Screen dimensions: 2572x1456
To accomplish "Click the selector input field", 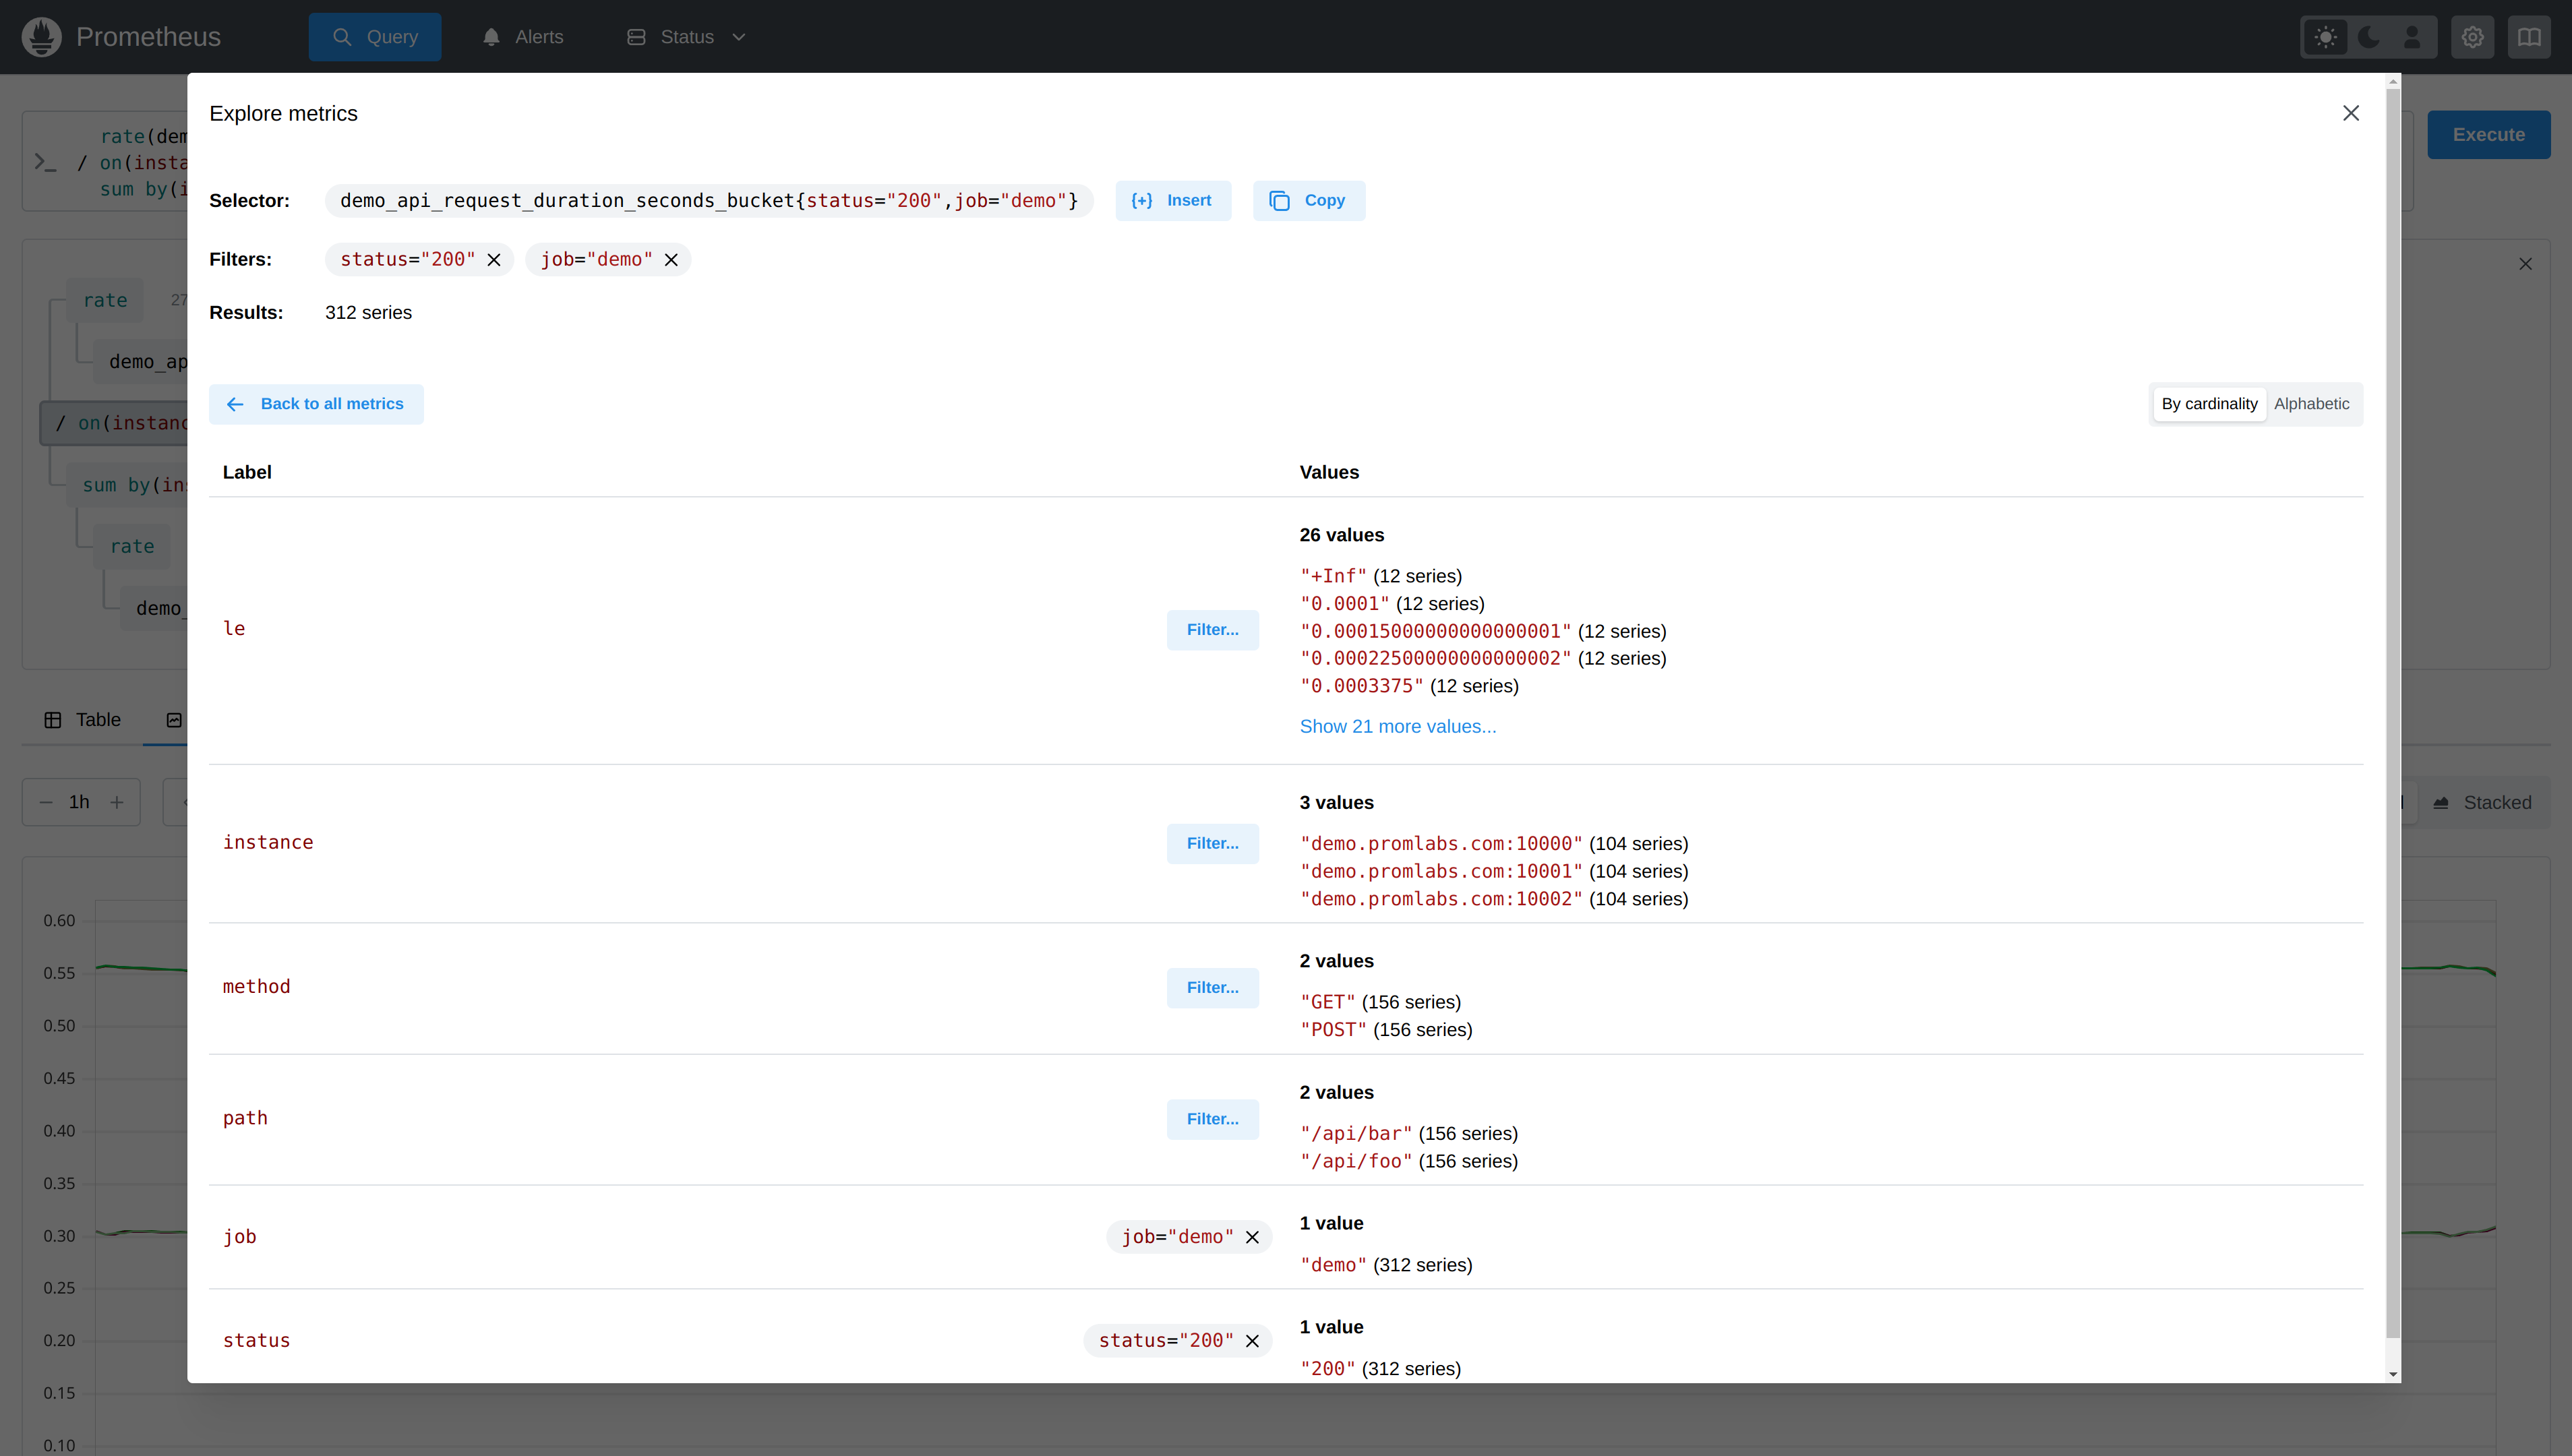I will [707, 198].
